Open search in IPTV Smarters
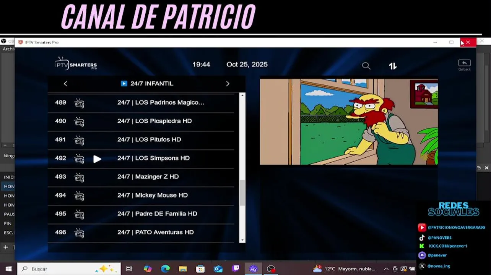This screenshot has height=275, width=491. [x=366, y=66]
